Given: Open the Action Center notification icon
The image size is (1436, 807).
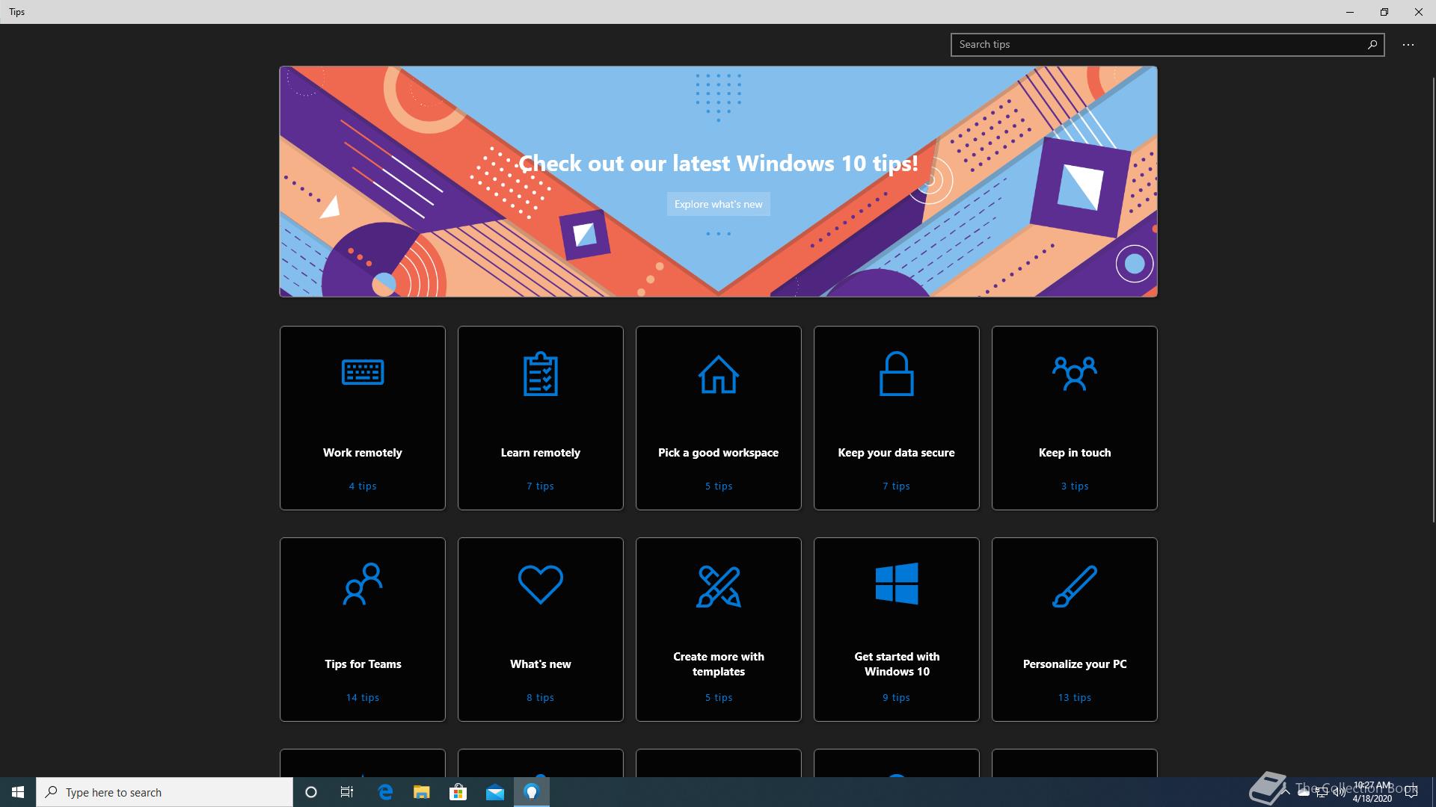Looking at the screenshot, I should (1411, 792).
